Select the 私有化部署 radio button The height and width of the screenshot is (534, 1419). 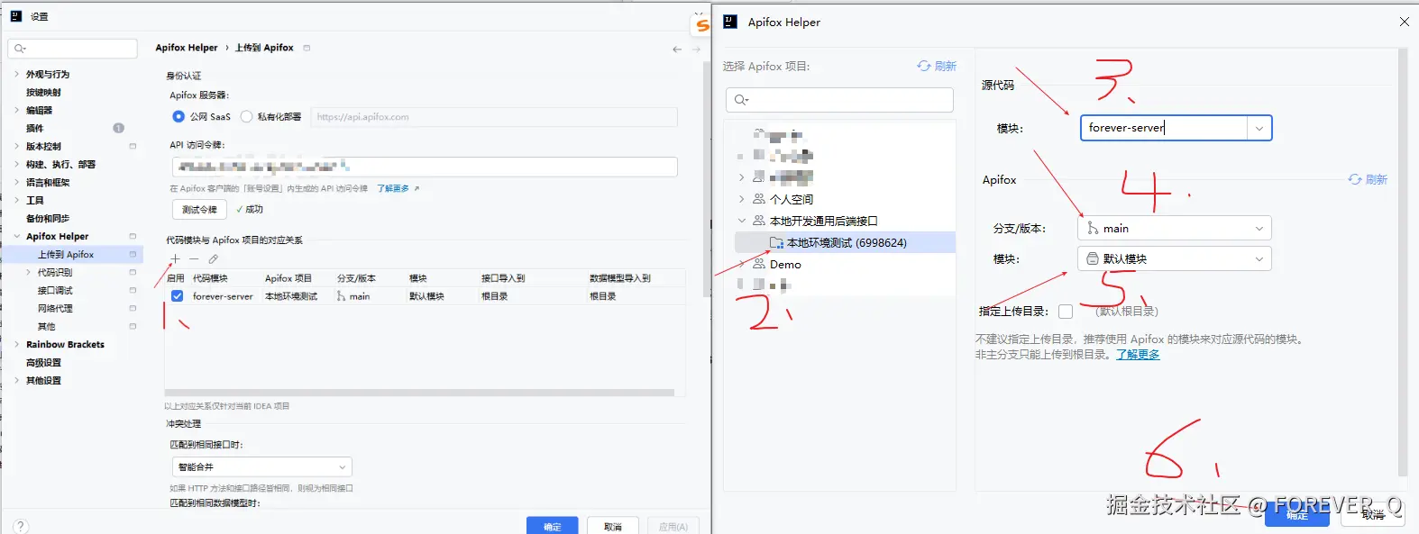click(x=246, y=116)
